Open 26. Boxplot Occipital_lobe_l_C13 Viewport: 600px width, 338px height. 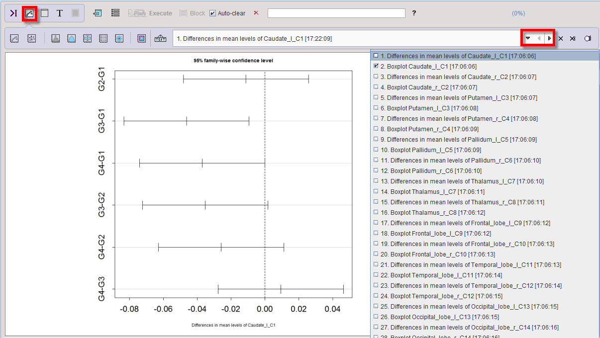(x=485, y=317)
